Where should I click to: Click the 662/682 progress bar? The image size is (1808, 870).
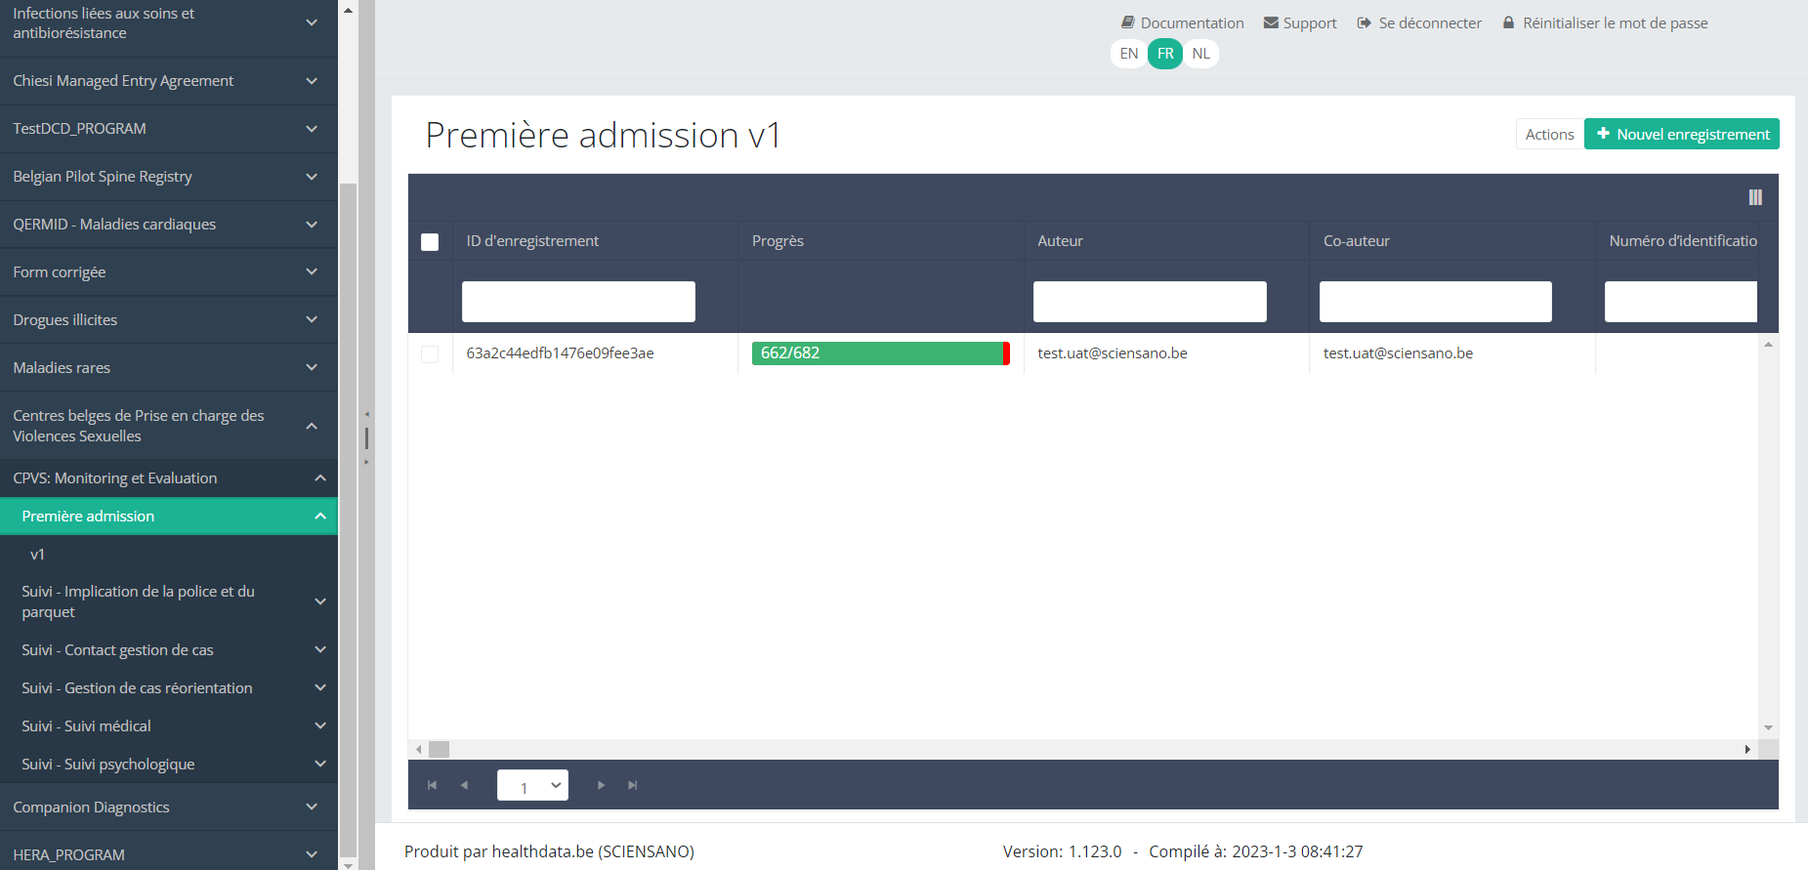pyautogui.click(x=880, y=353)
